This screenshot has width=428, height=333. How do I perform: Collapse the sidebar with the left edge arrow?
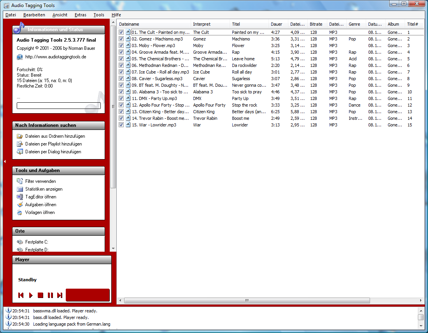(x=5, y=161)
